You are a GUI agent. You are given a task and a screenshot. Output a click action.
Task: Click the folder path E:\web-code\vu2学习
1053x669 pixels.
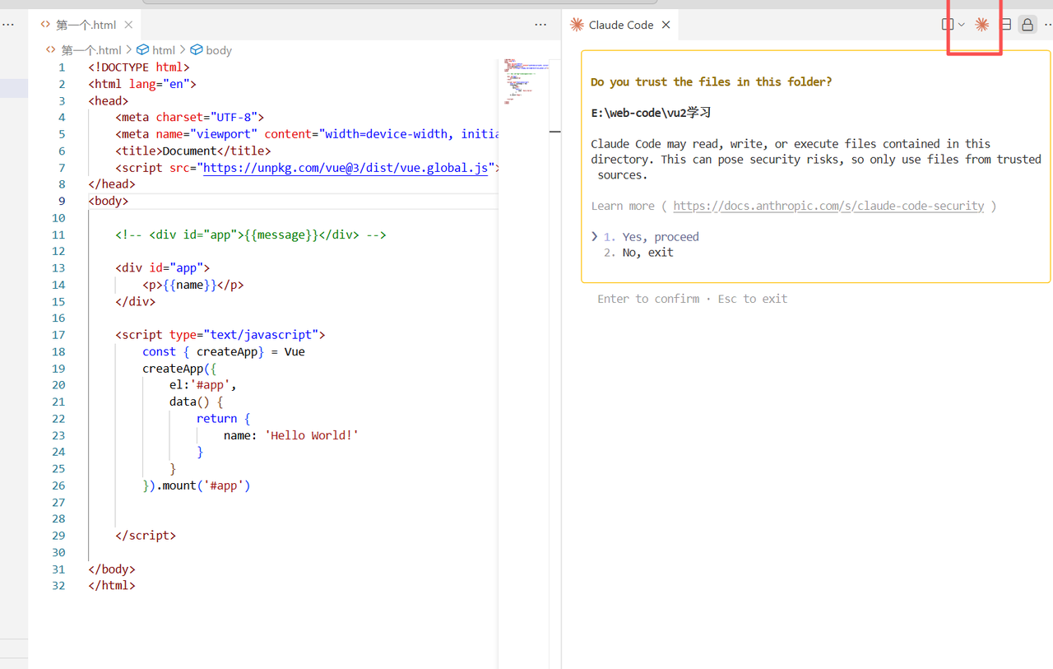click(651, 113)
